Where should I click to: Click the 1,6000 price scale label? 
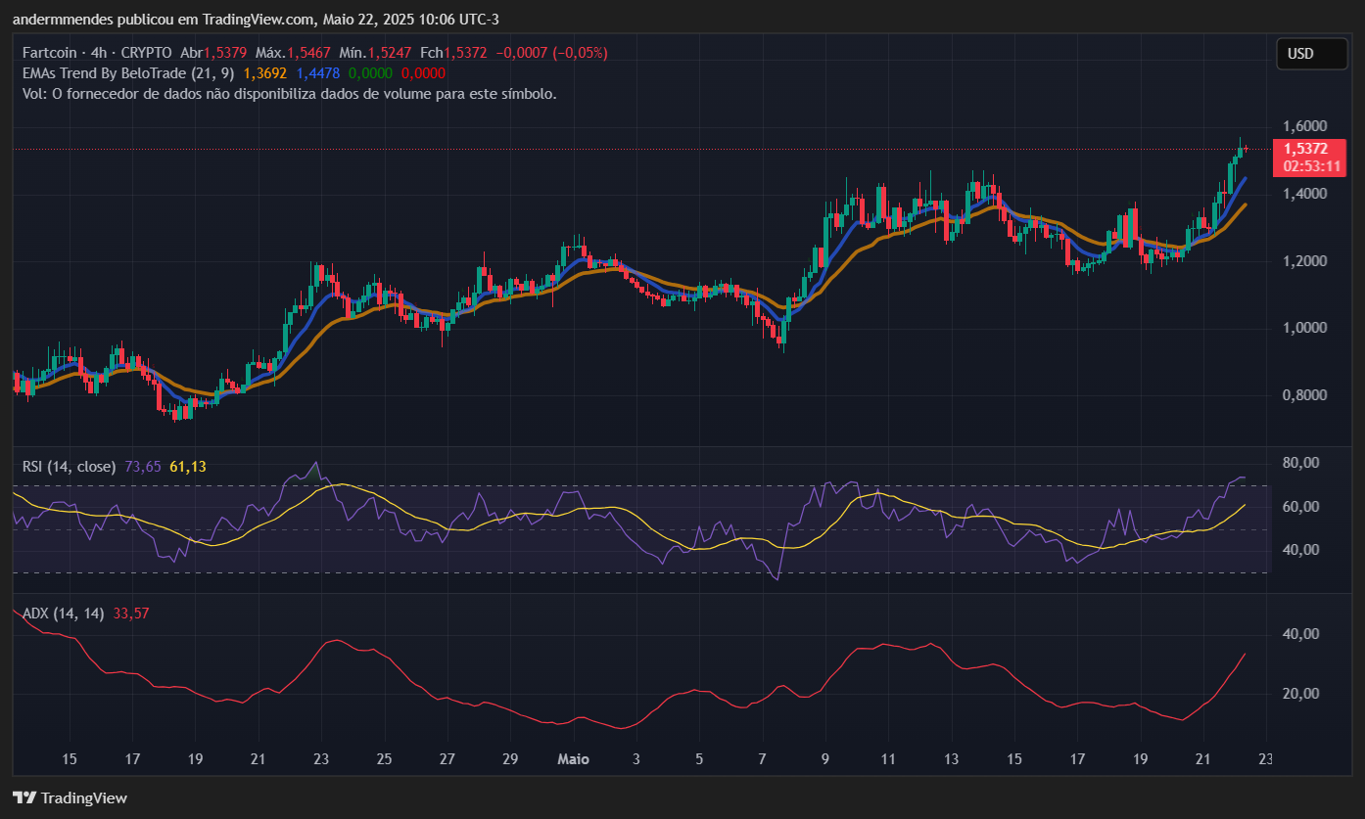pyautogui.click(x=1305, y=127)
